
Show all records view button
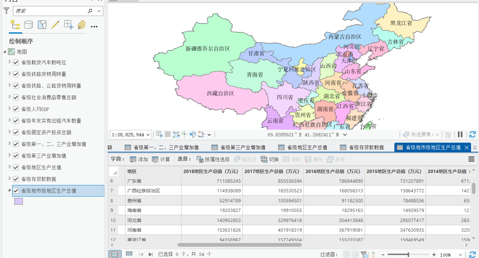[115, 254]
